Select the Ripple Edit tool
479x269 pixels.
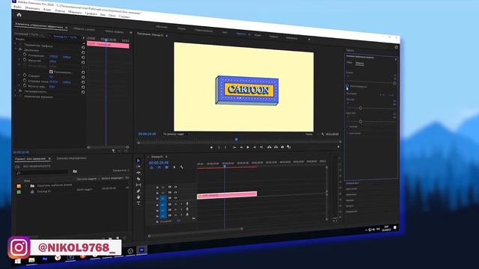[138, 173]
